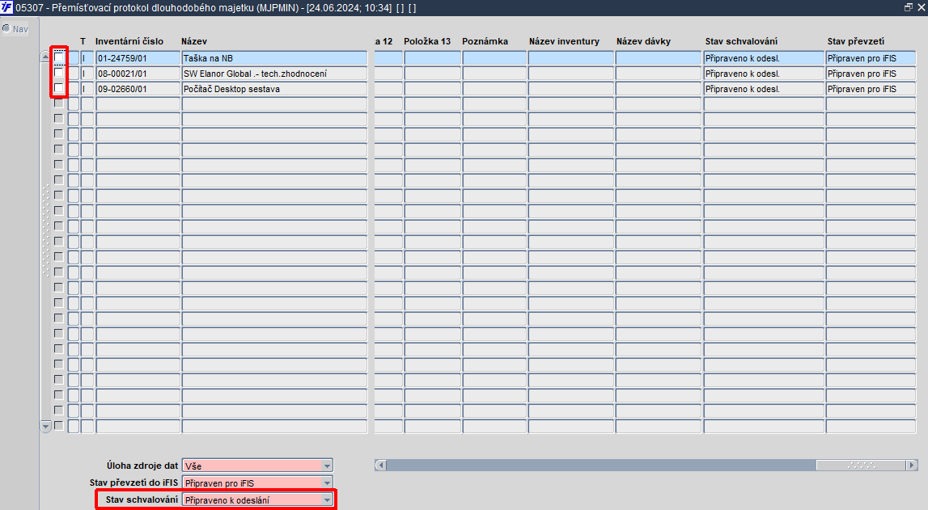Click Stav schvalování cell of Taška na NB row
The image size is (928, 510).
click(x=764, y=58)
